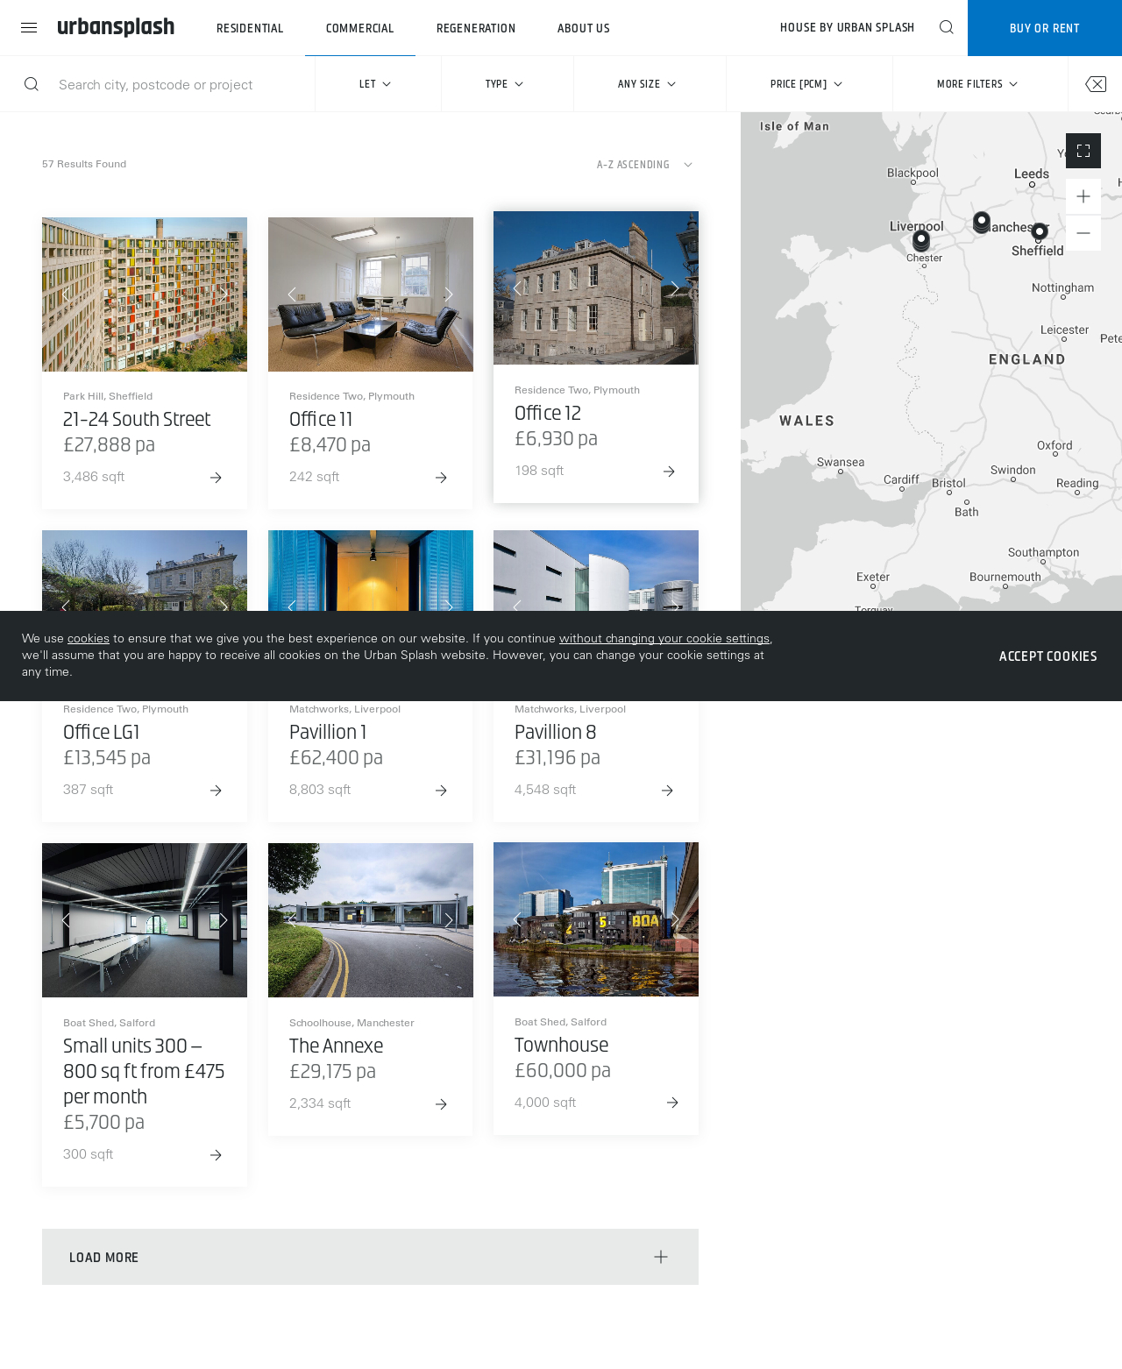
Task: Open the A-Z Ascending sort dropdown
Action: coord(644,165)
